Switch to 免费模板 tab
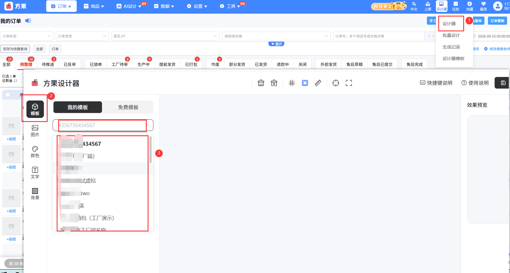This screenshot has width=510, height=273. point(128,107)
